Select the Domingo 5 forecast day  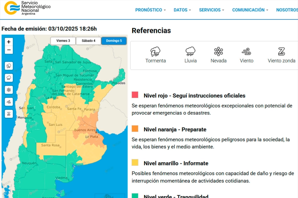pyautogui.click(x=114, y=41)
